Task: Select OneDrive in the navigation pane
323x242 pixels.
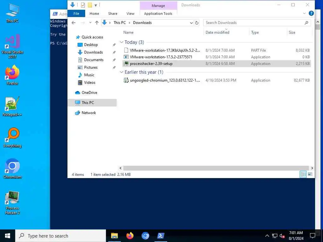Action: tap(89, 93)
